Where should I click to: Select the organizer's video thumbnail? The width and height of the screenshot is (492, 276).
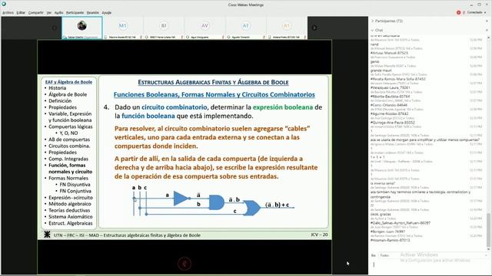(82, 28)
